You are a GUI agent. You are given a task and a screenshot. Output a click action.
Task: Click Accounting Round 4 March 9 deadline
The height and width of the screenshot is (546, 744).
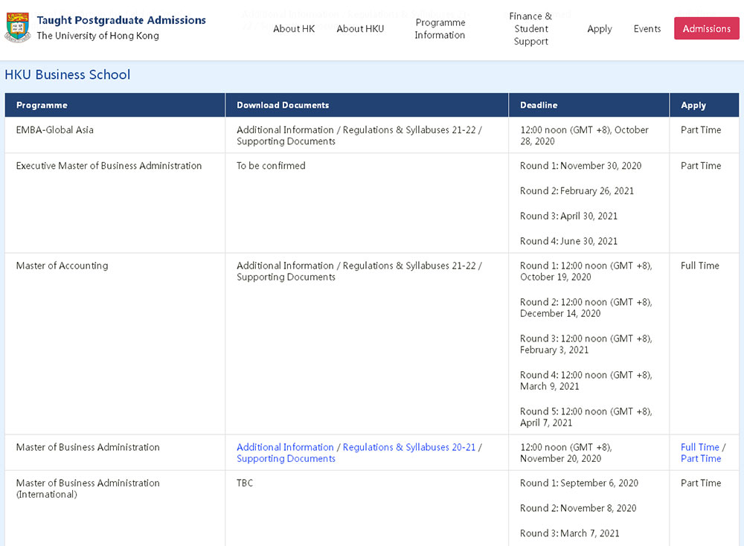click(x=586, y=381)
